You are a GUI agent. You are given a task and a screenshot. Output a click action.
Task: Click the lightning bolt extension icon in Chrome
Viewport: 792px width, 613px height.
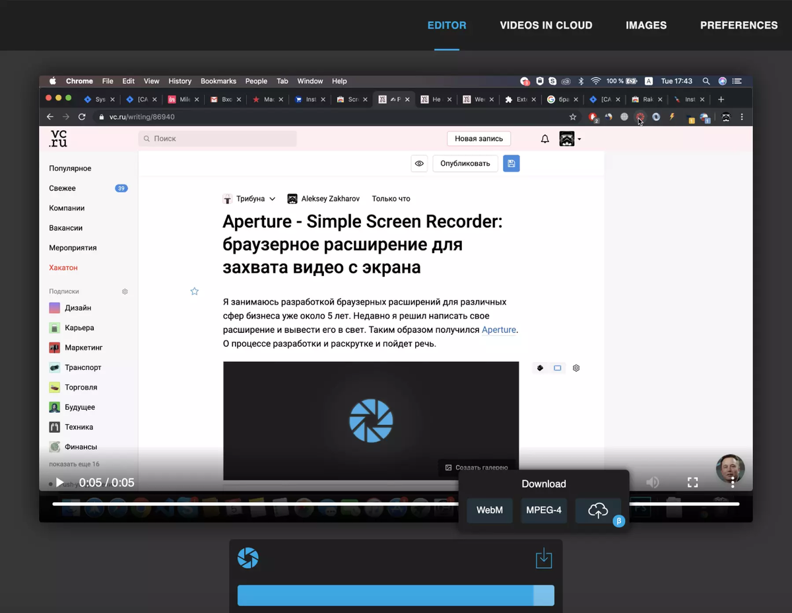672,117
